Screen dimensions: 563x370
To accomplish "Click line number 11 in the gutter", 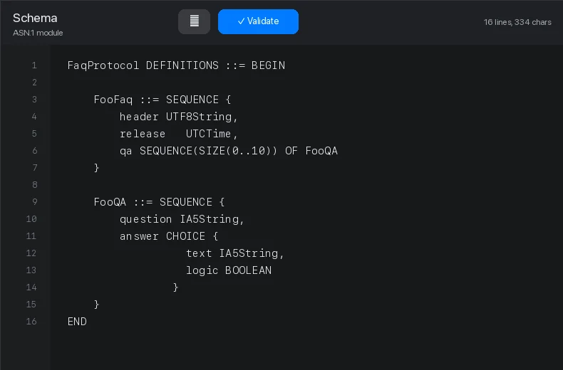I will [x=31, y=236].
